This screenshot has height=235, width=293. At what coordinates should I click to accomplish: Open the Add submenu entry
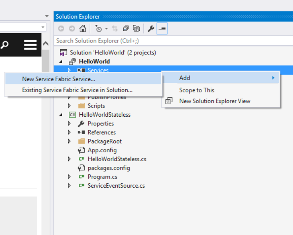tap(221, 78)
